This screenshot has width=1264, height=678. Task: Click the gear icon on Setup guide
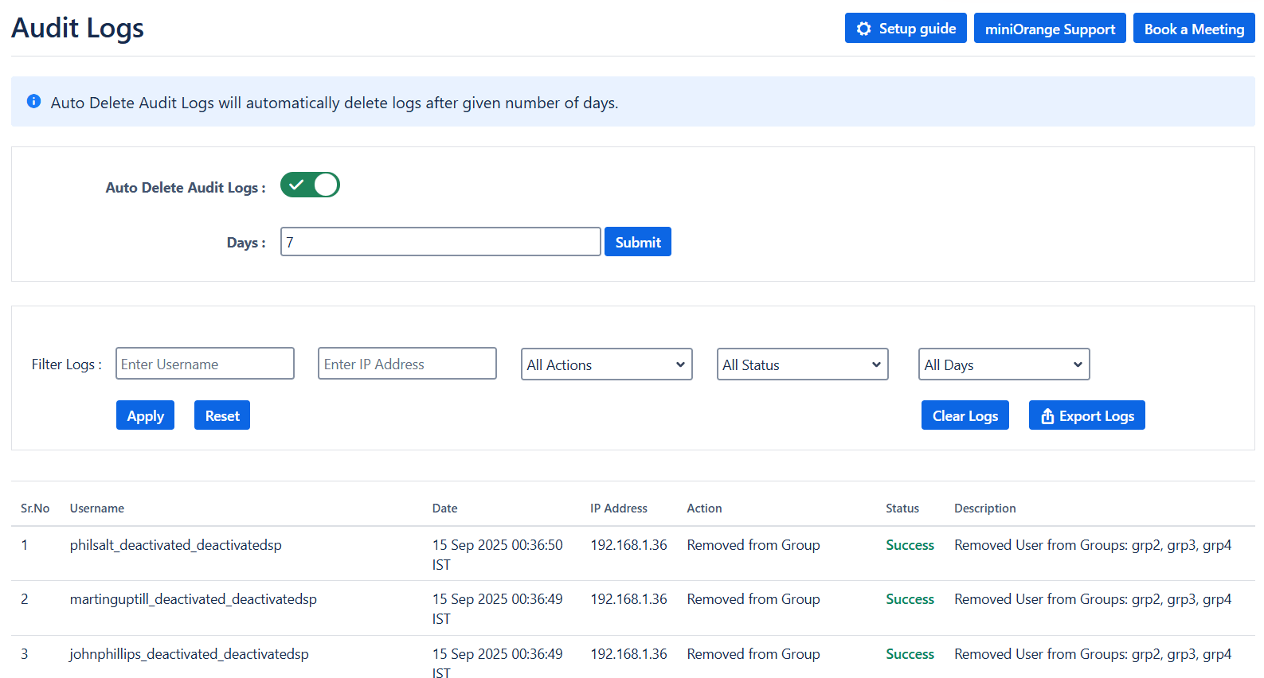tap(863, 29)
